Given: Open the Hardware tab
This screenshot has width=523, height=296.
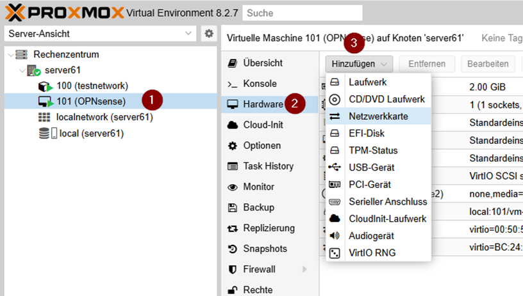Looking at the screenshot, I should 269,104.
